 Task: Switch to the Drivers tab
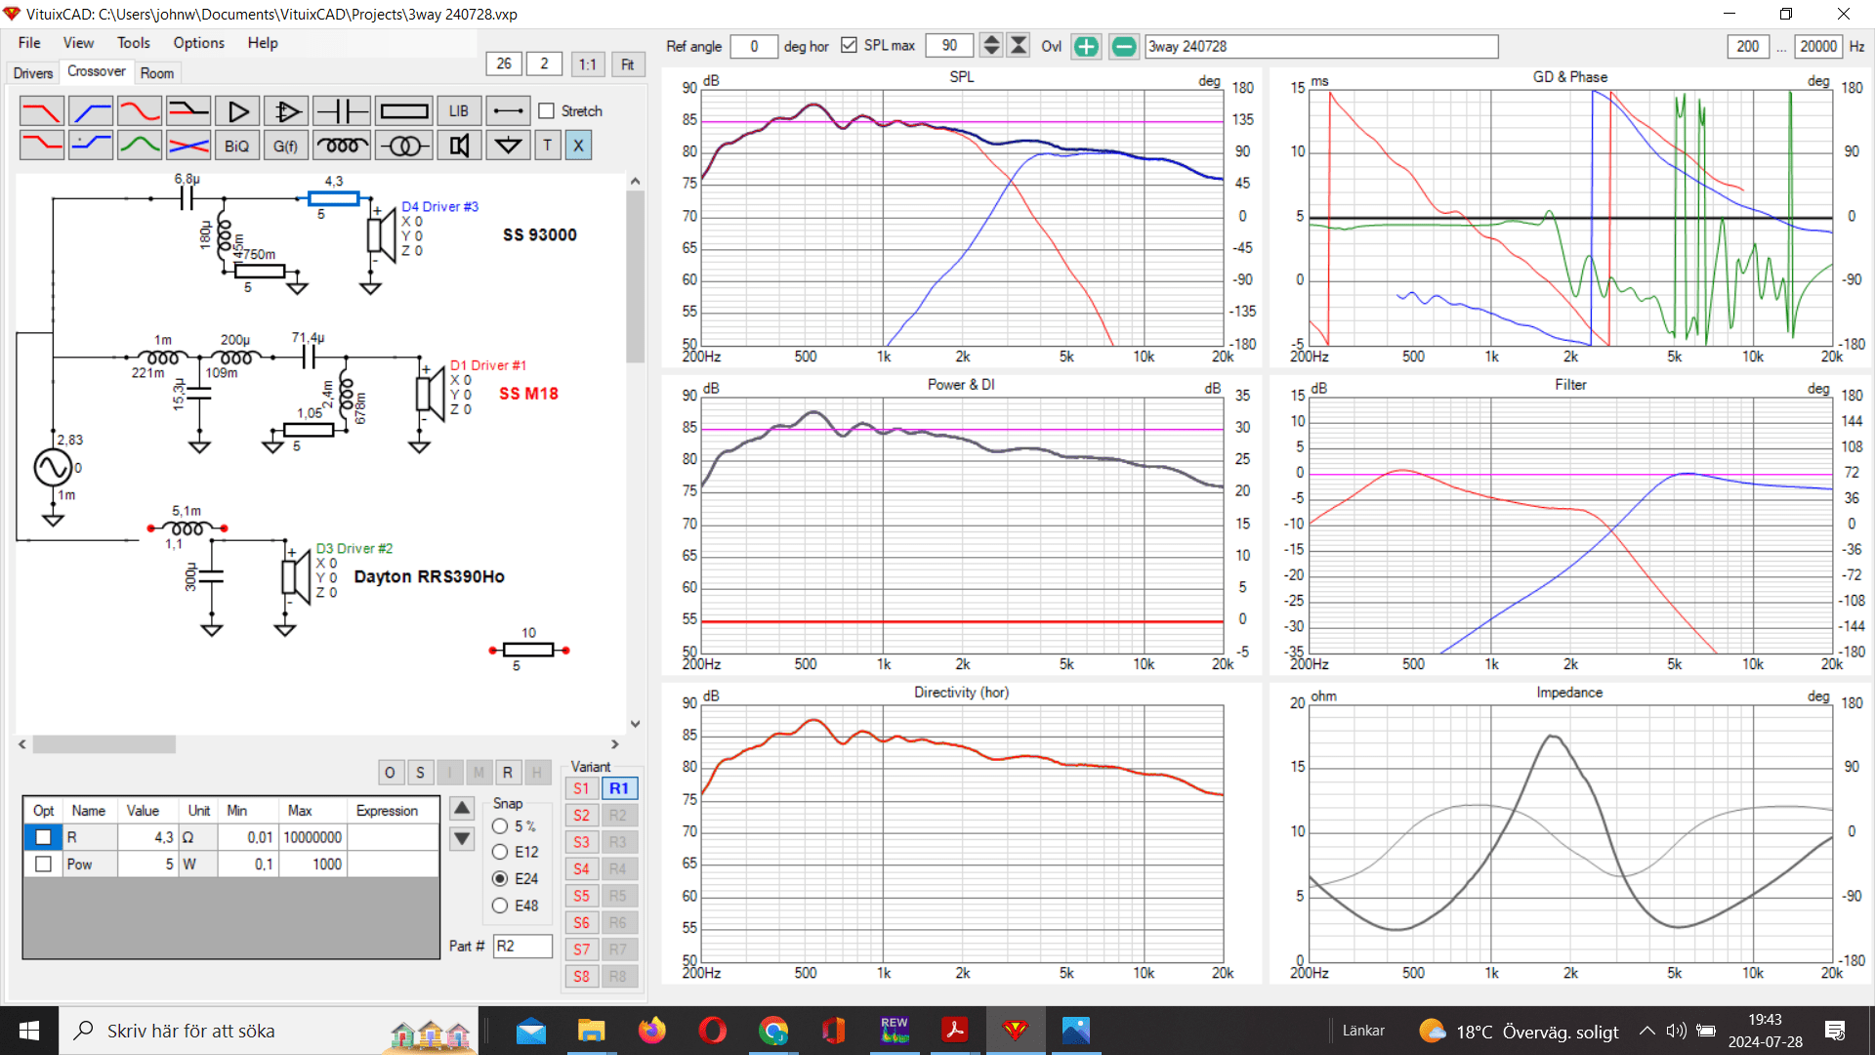pos(33,73)
